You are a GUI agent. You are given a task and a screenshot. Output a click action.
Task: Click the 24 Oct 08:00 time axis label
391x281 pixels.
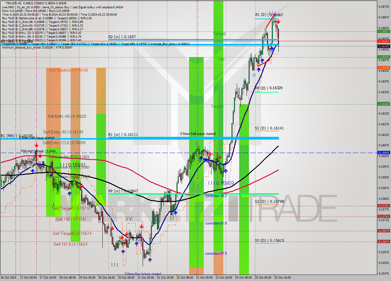click(243, 278)
